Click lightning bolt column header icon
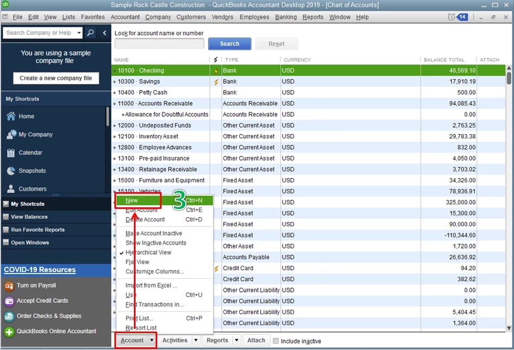The width and height of the screenshot is (514, 350). coord(215,60)
